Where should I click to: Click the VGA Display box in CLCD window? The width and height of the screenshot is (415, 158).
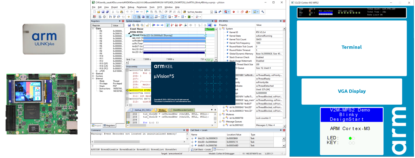click(x=352, y=91)
